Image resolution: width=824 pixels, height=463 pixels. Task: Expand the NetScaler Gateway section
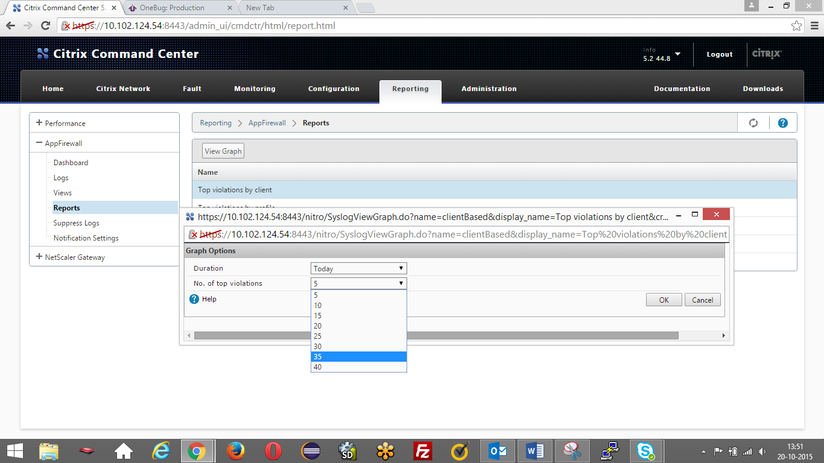tap(39, 257)
